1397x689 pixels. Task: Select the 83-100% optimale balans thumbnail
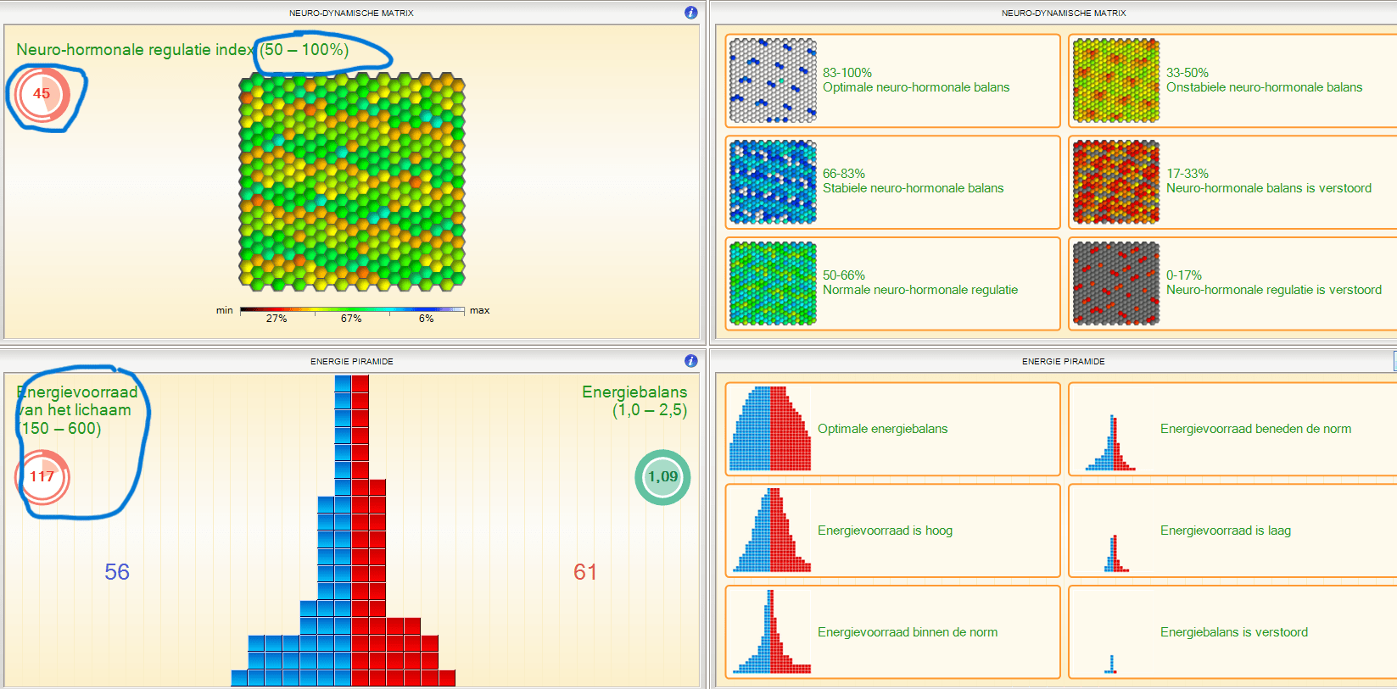(773, 81)
